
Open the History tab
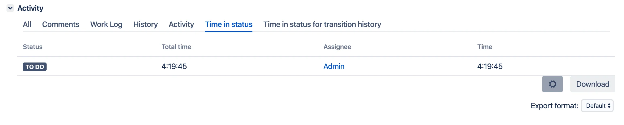click(145, 24)
